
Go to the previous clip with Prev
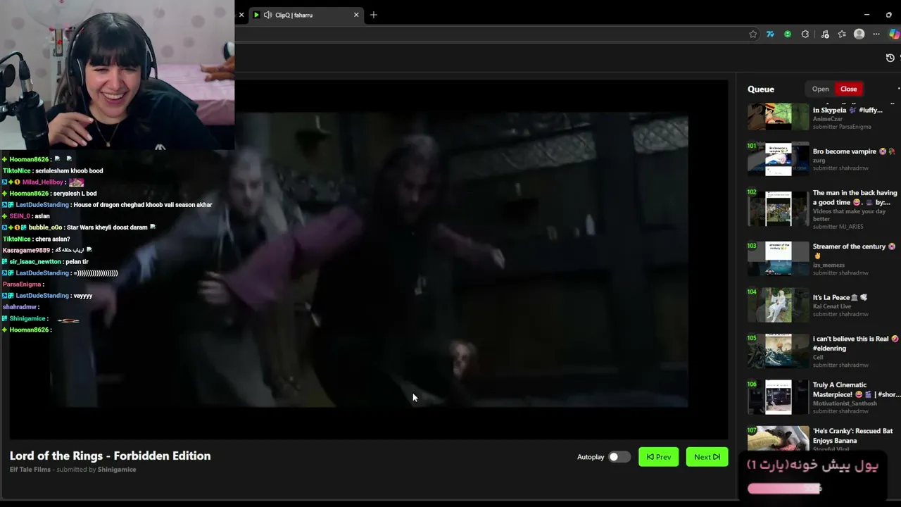tap(659, 457)
